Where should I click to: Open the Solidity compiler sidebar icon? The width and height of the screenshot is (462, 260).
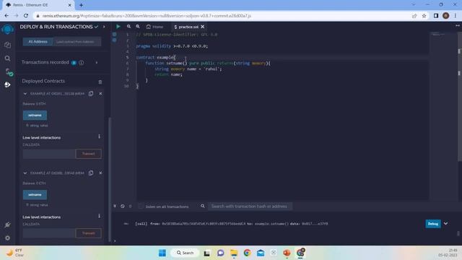click(x=9, y=71)
